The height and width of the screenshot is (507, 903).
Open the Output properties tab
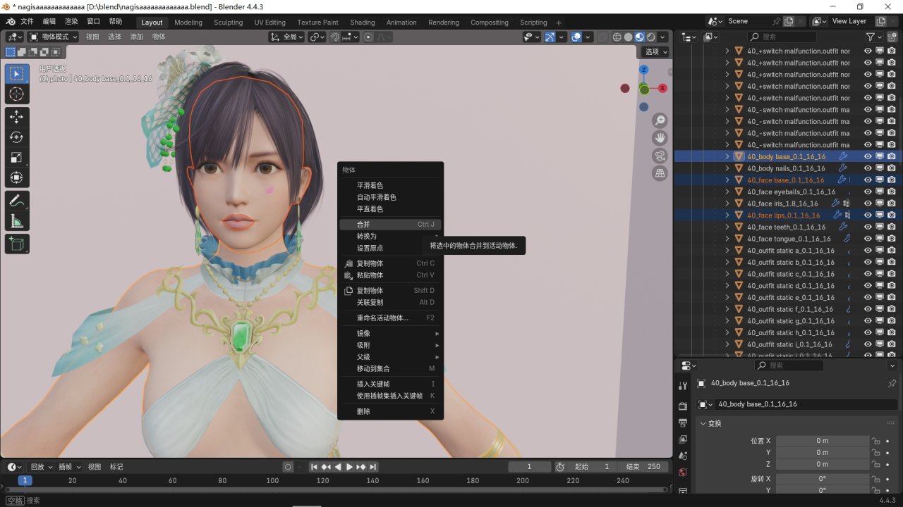pyautogui.click(x=683, y=423)
